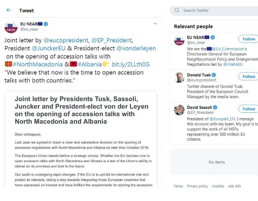The image size is (258, 201).
Task: Type in the Search Twitter field
Action: click(x=215, y=10)
